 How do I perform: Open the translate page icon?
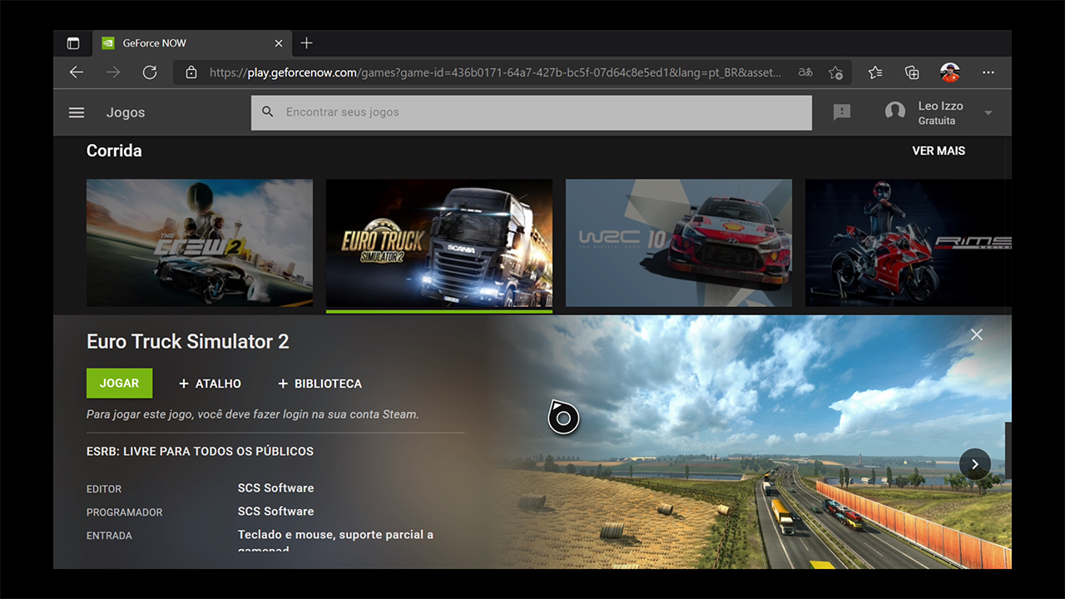pyautogui.click(x=805, y=72)
